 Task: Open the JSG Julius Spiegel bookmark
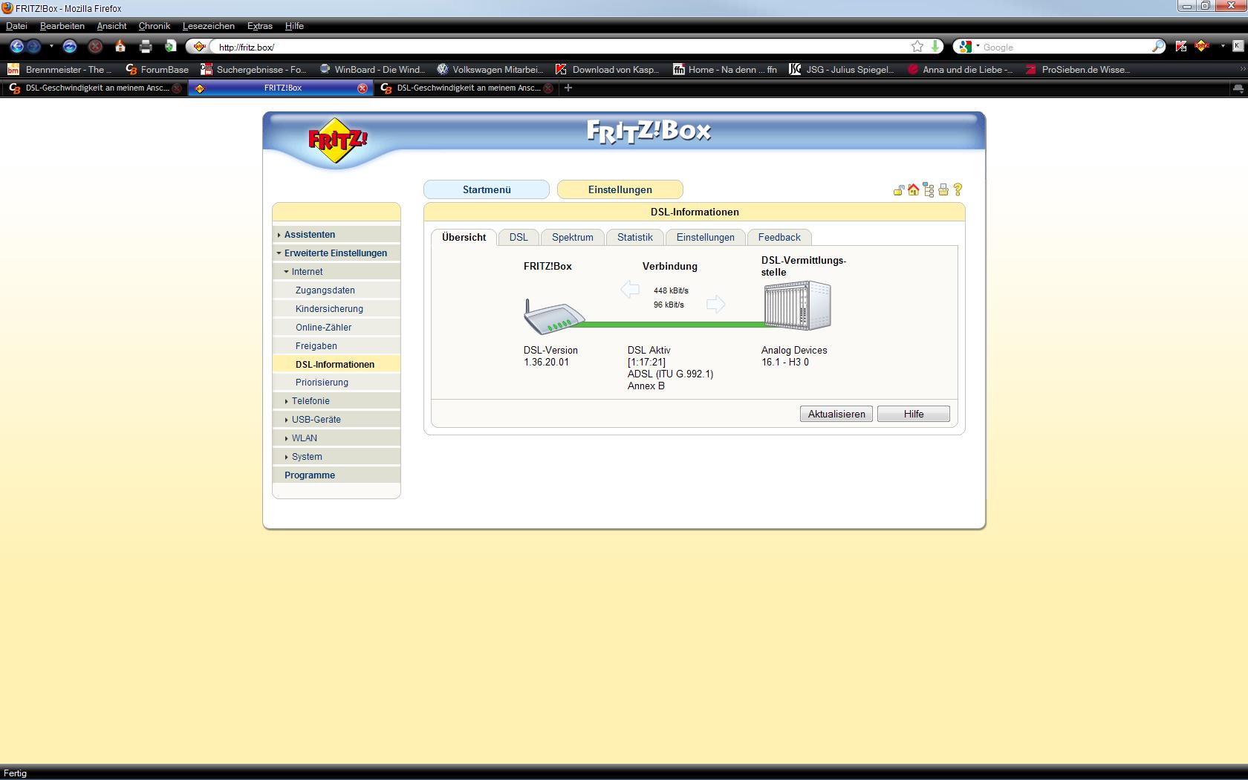841,70
